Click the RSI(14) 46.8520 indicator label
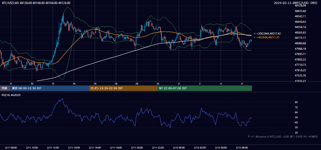The image size is (321, 150). pyautogui.click(x=11, y=95)
